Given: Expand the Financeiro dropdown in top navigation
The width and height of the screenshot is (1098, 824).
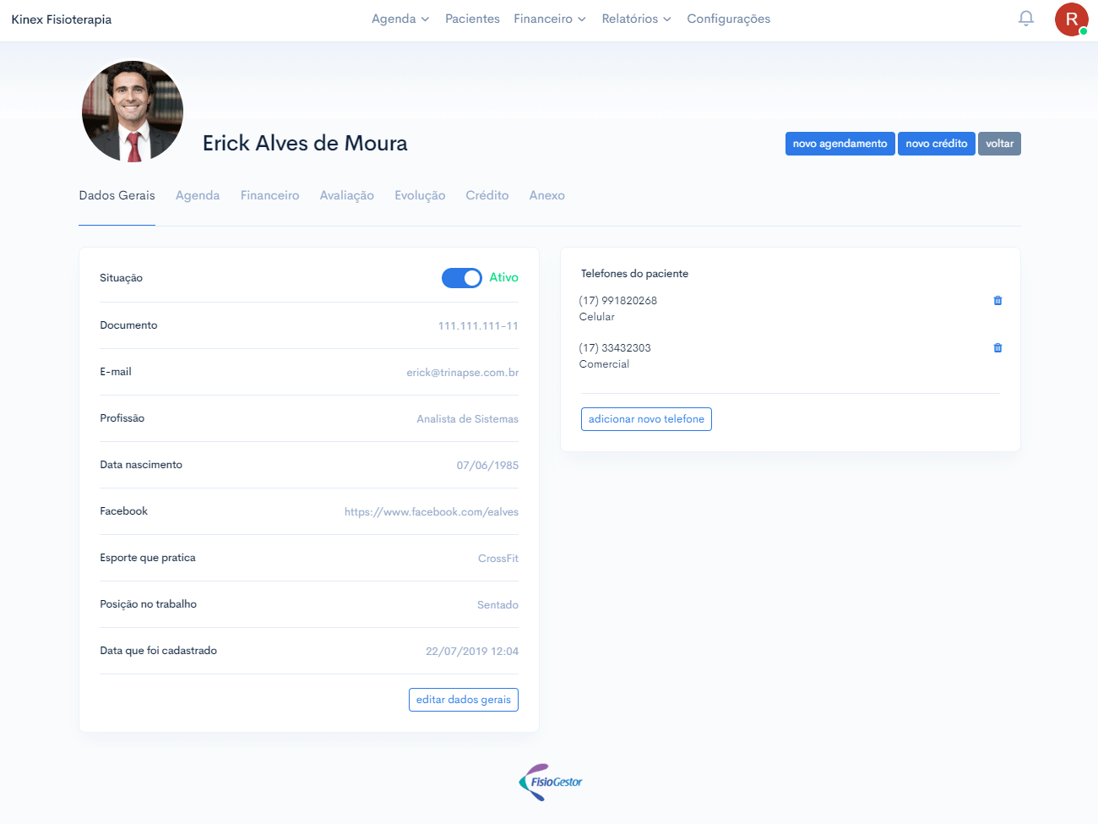Looking at the screenshot, I should [550, 19].
